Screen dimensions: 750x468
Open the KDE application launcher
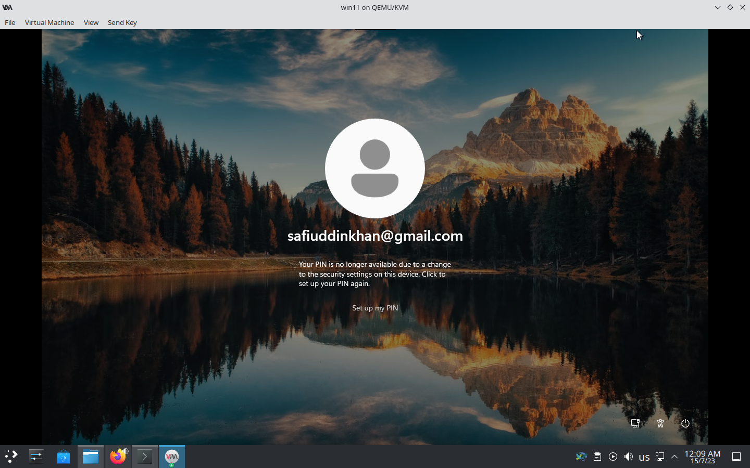pos(11,457)
